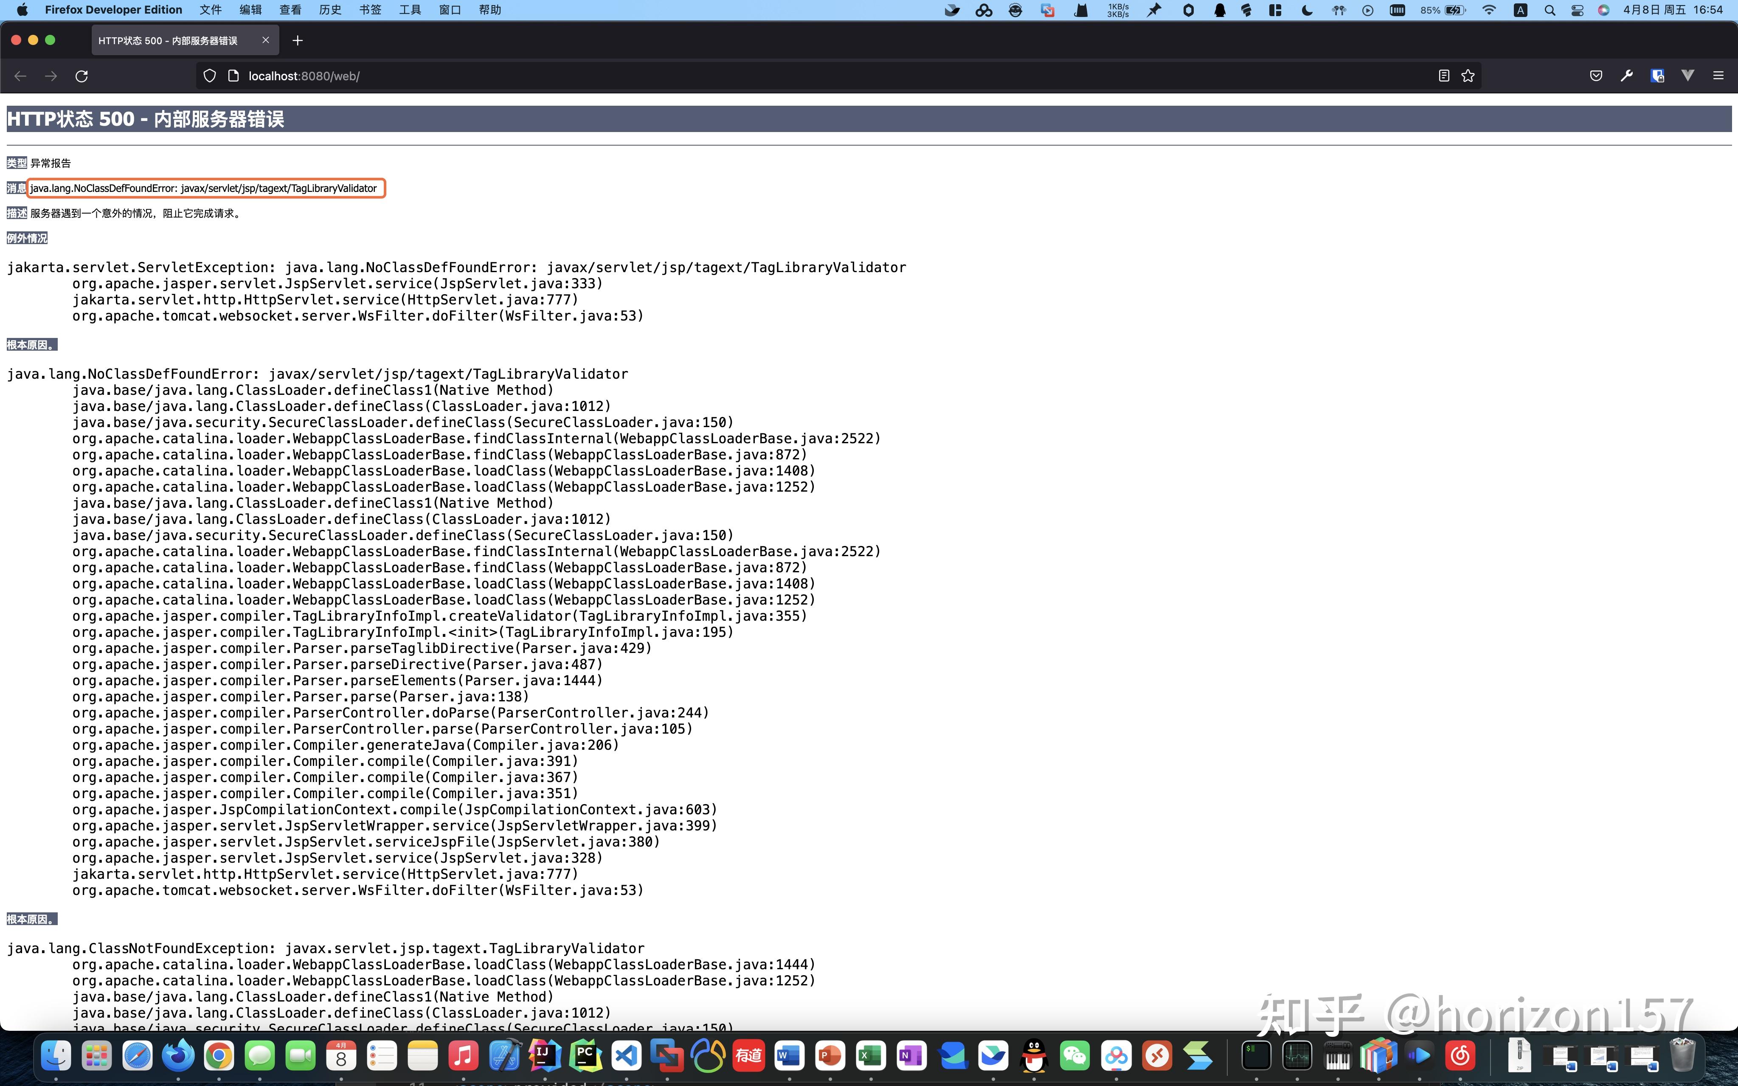The height and width of the screenshot is (1086, 1738).
Task: Open Safari from the Dock
Action: pos(137,1056)
